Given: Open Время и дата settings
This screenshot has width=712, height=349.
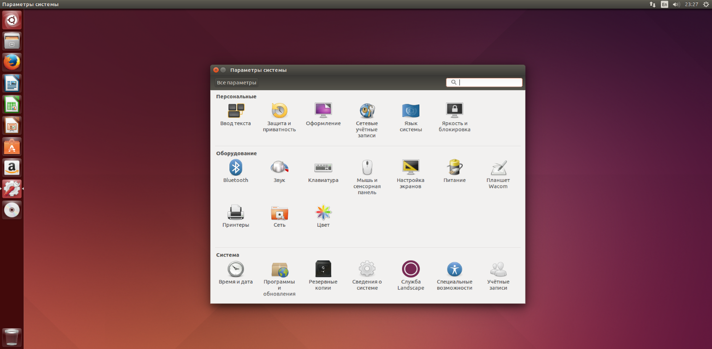Looking at the screenshot, I should coord(235,273).
